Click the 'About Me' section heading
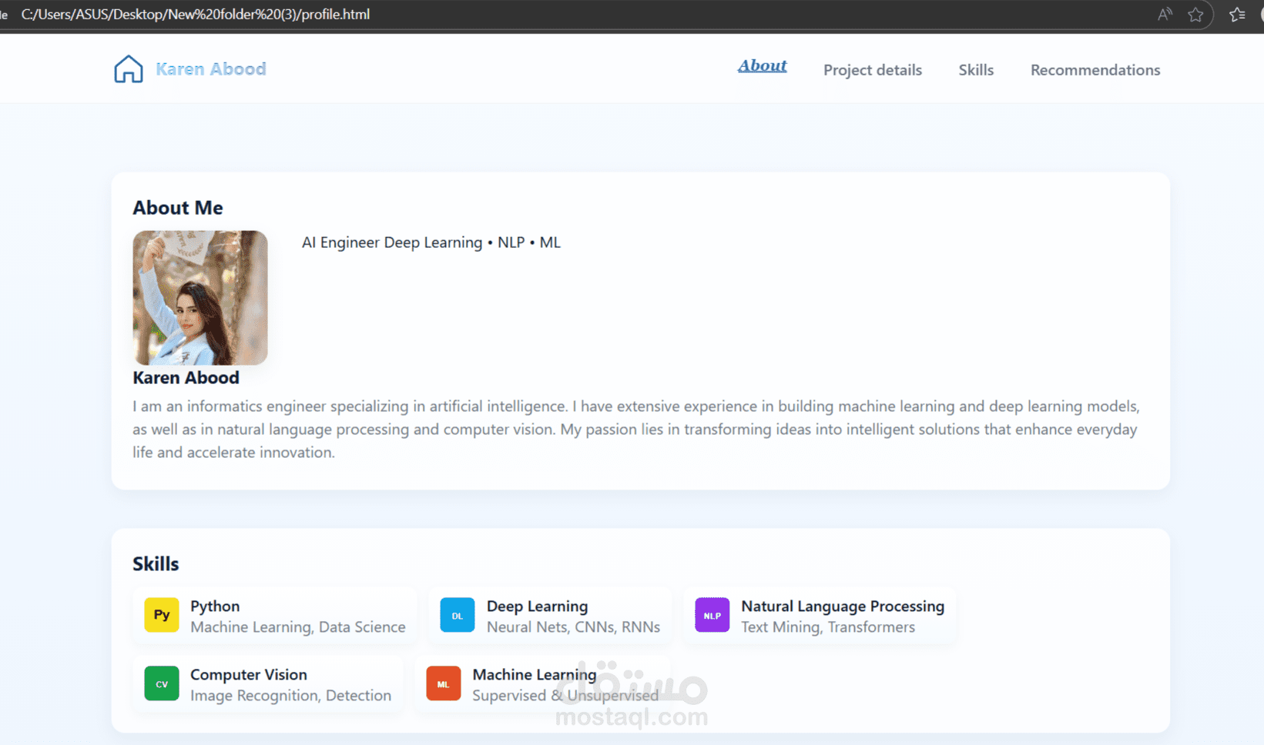This screenshot has height=745, width=1264. 178,208
